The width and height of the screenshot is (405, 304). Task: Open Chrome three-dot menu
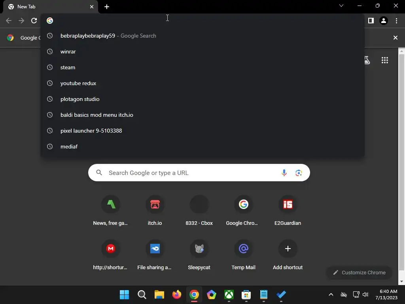click(396, 21)
